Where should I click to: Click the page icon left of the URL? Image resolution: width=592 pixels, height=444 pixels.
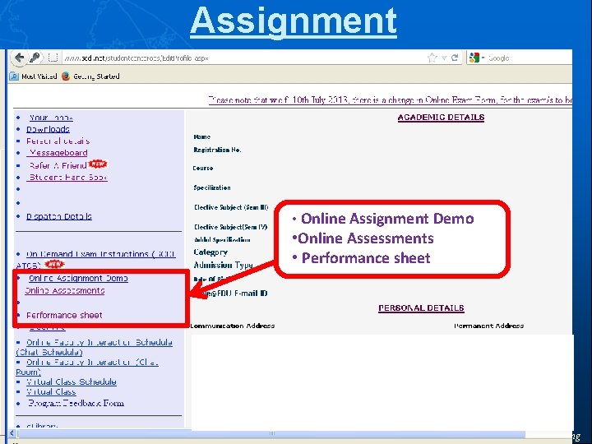coord(53,58)
